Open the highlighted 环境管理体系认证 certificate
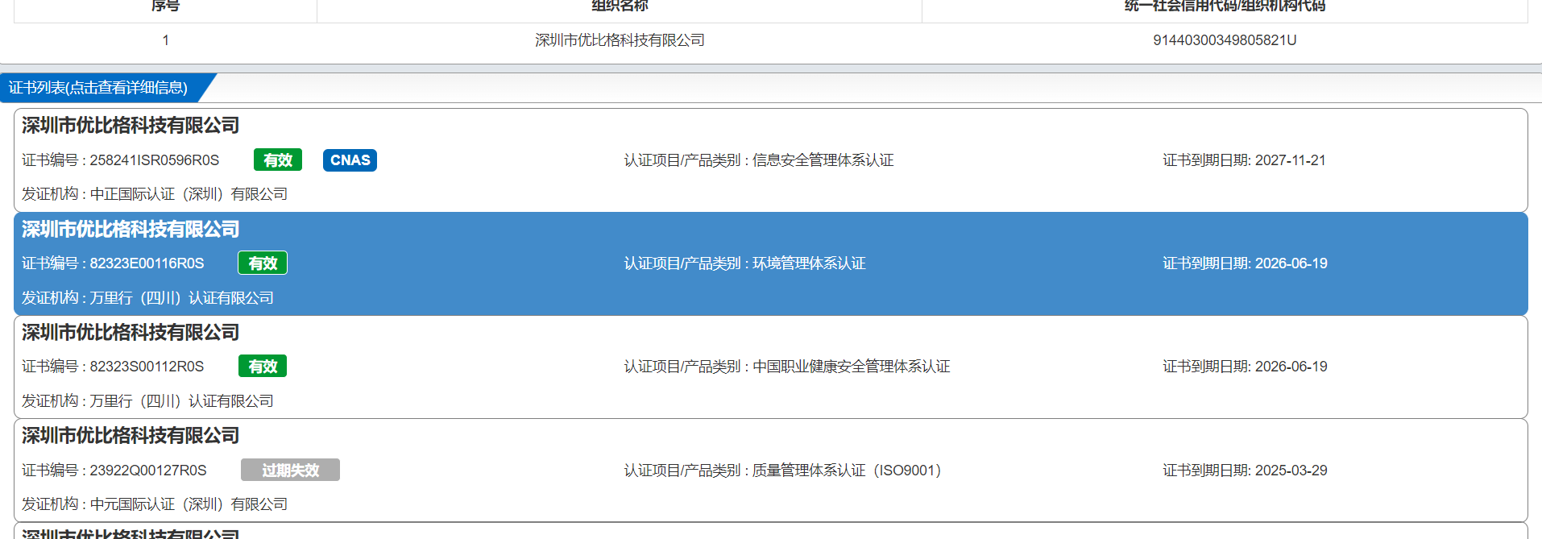The height and width of the screenshot is (539, 1542). [770, 263]
